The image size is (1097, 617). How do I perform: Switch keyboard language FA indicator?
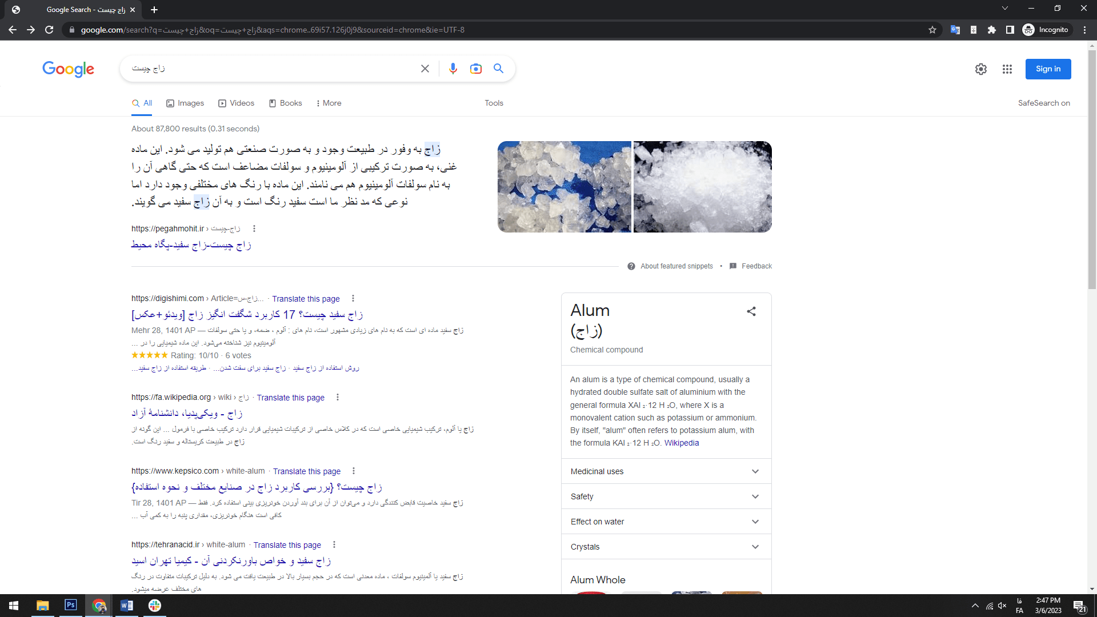[1019, 606]
